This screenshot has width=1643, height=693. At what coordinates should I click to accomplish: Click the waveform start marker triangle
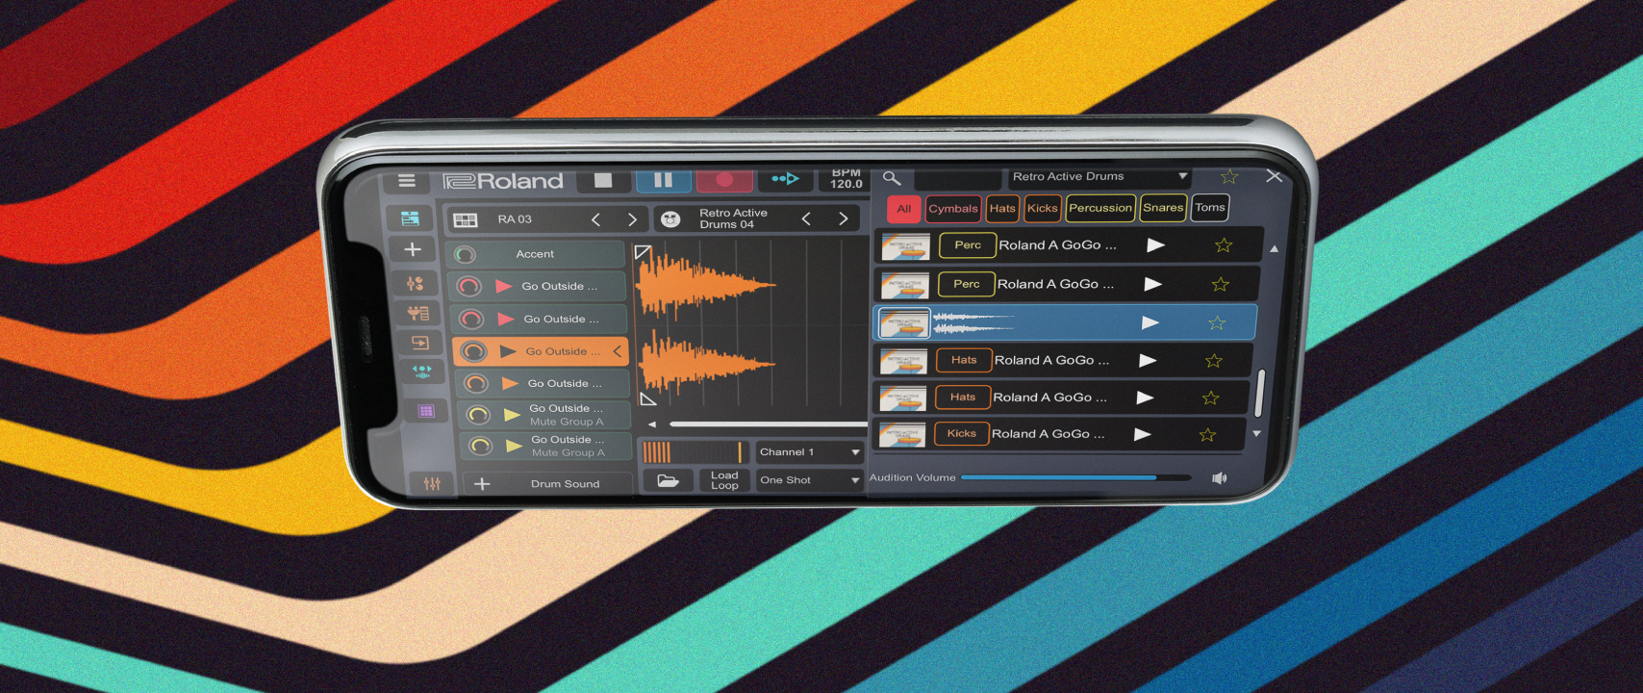point(643,252)
